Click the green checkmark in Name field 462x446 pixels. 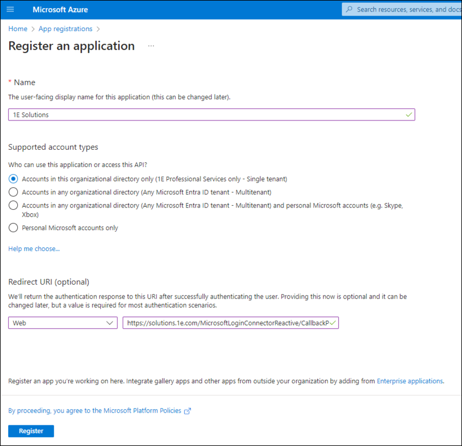pyautogui.click(x=408, y=115)
